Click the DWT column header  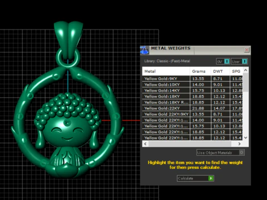pos(220,71)
